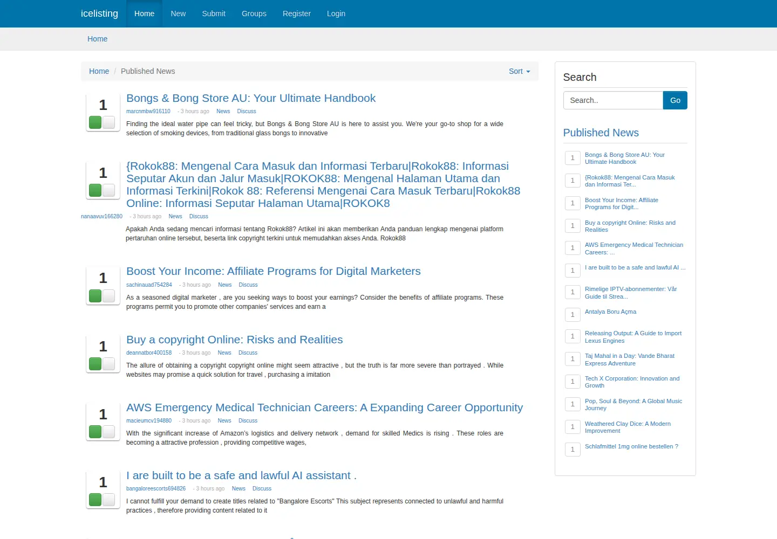
Task: Upvote the Rokok88 post with green button
Action: [96, 190]
